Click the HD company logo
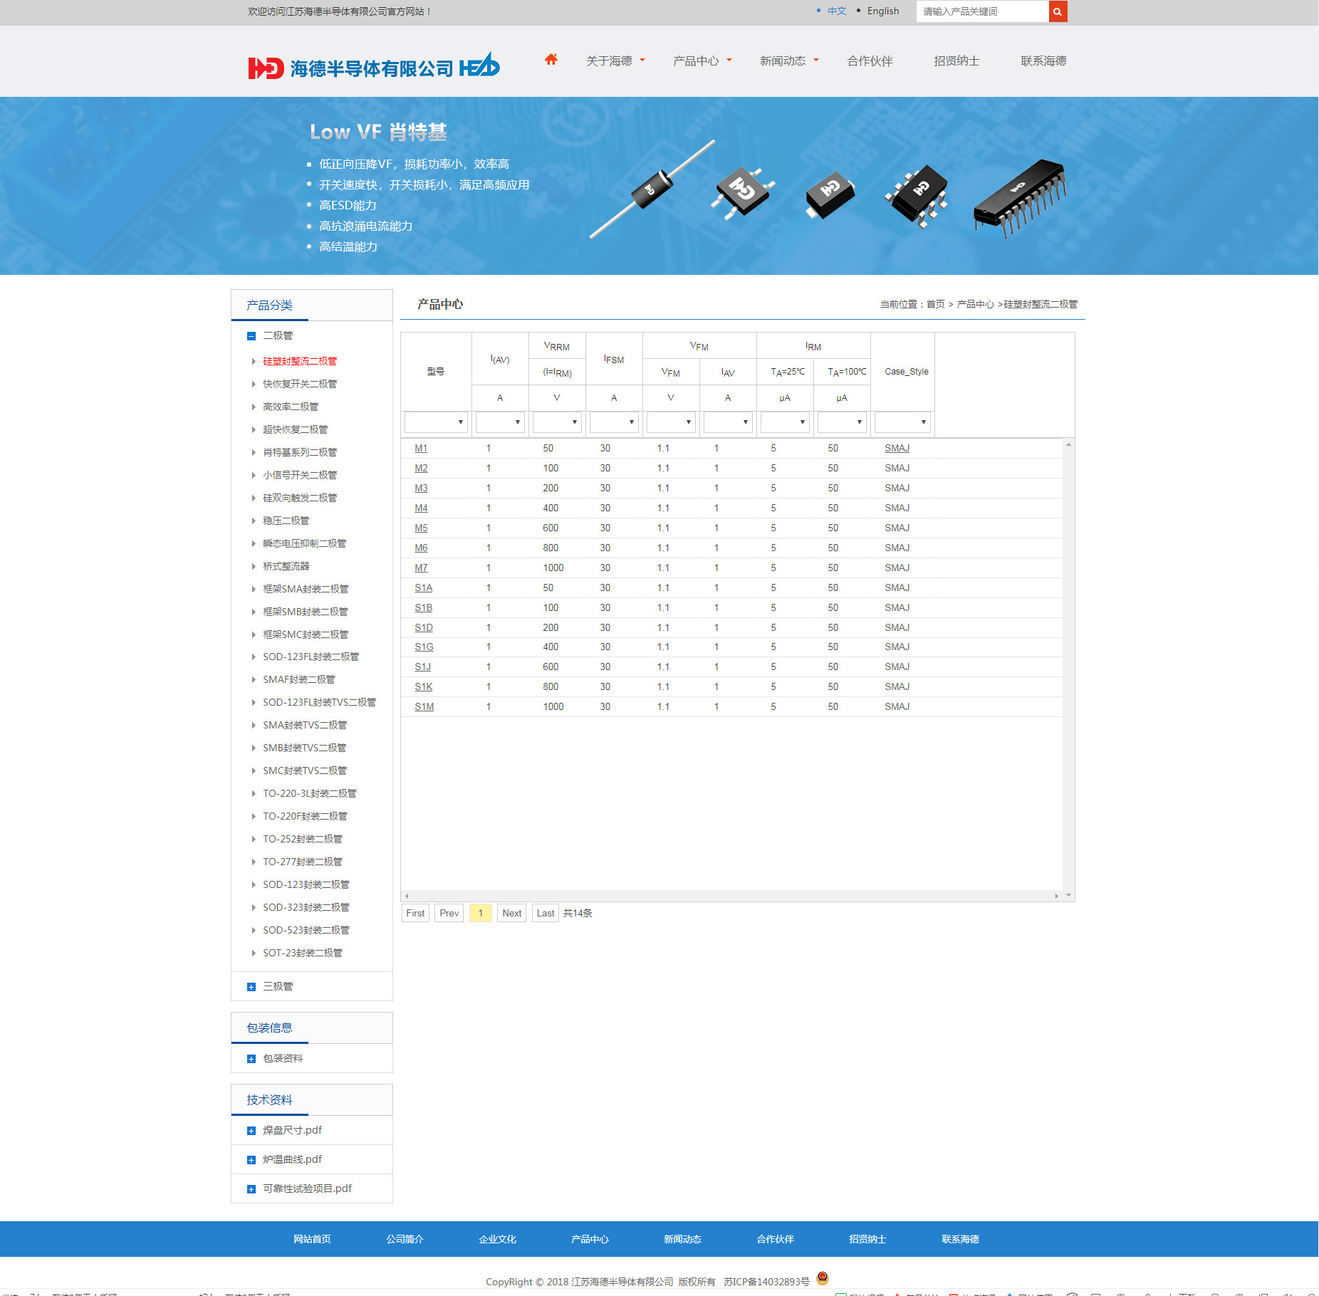Image resolution: width=1319 pixels, height=1296 pixels. pos(373,67)
